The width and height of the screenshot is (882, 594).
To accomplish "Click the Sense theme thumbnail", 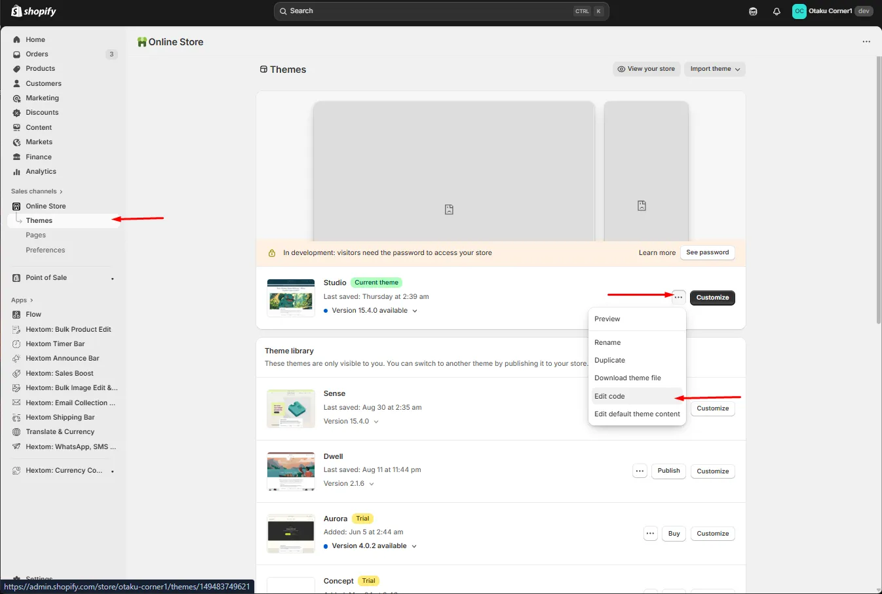I will coord(291,408).
